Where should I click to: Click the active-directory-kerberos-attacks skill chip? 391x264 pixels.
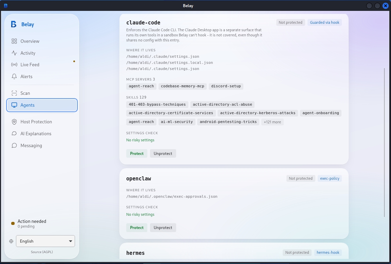(258, 113)
